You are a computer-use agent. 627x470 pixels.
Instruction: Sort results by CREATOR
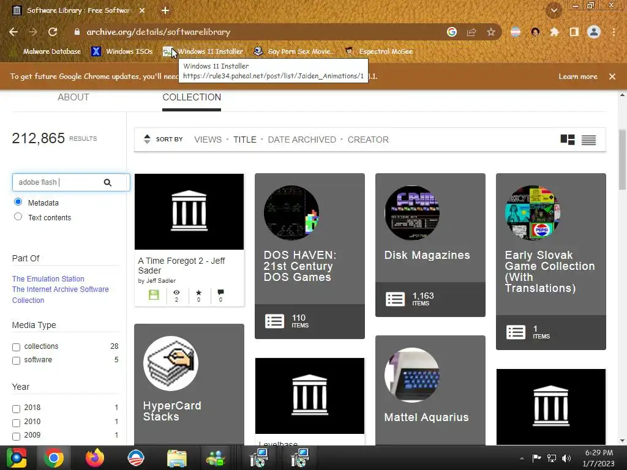368,140
